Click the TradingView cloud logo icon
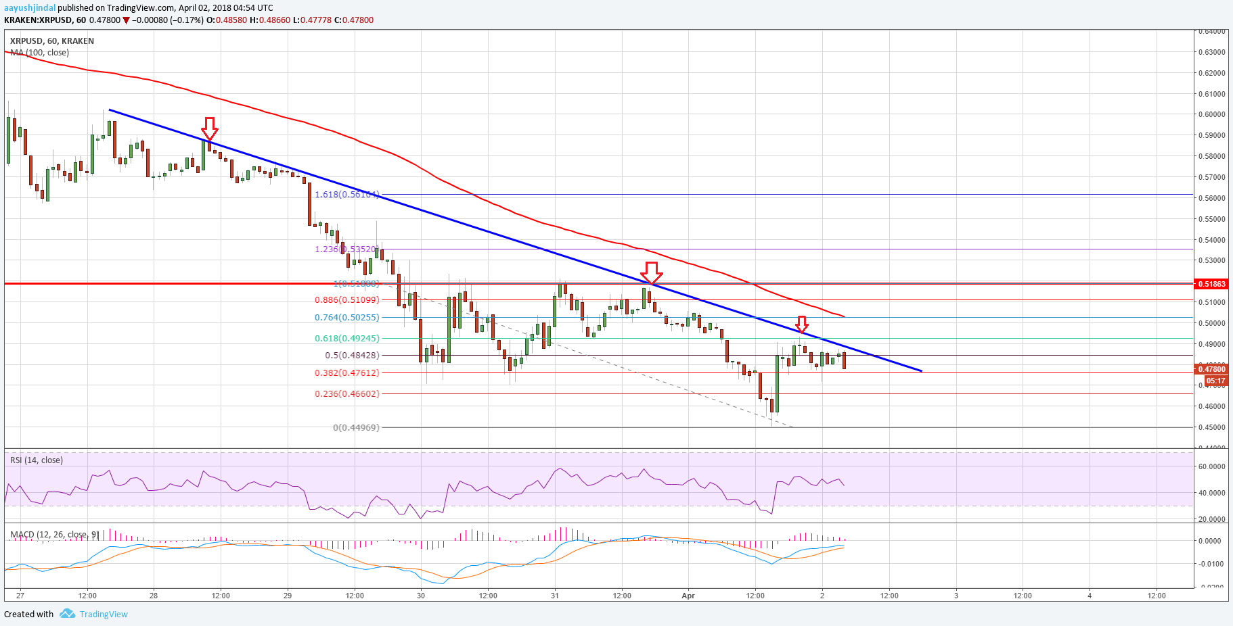This screenshot has height=626, width=1233. pyautogui.click(x=67, y=613)
